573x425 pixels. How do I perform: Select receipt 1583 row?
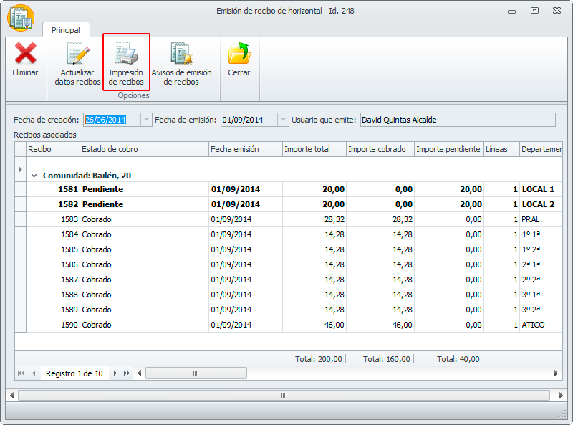coord(143,219)
